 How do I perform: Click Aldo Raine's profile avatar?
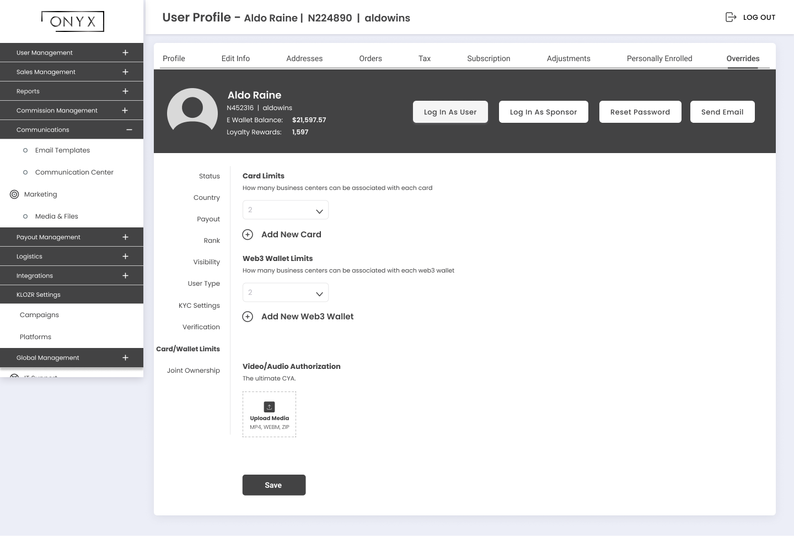coord(192,112)
